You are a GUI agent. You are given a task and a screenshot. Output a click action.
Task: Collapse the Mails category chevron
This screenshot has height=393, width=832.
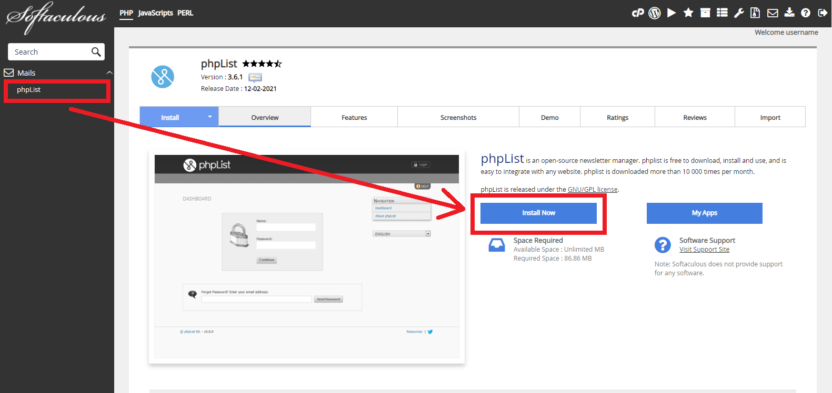pos(109,73)
